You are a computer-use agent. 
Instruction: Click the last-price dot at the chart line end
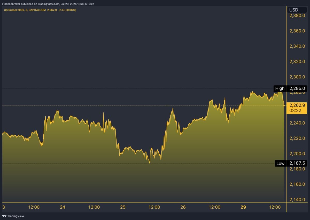point(284,105)
